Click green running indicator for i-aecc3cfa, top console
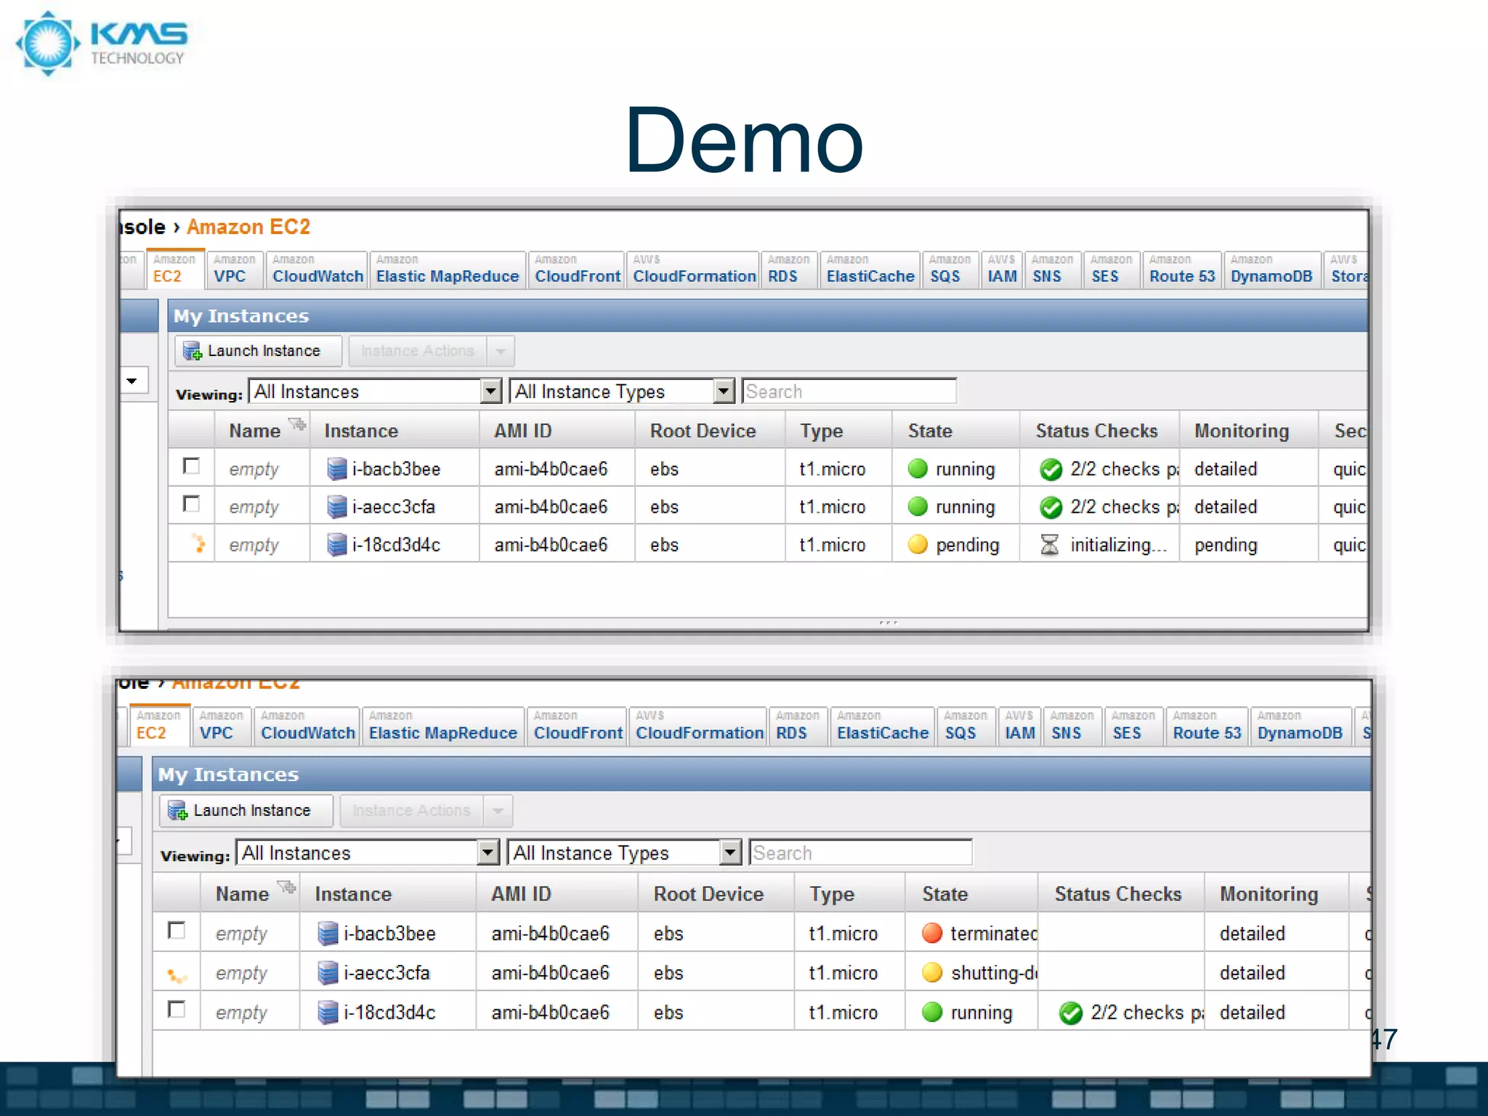The height and width of the screenshot is (1116, 1488). coord(918,506)
